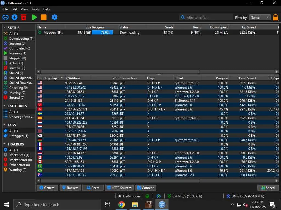Viewport: 281px width, 210px height.
Task: Click the orange lock UI icon
Action: [x=276, y=17]
